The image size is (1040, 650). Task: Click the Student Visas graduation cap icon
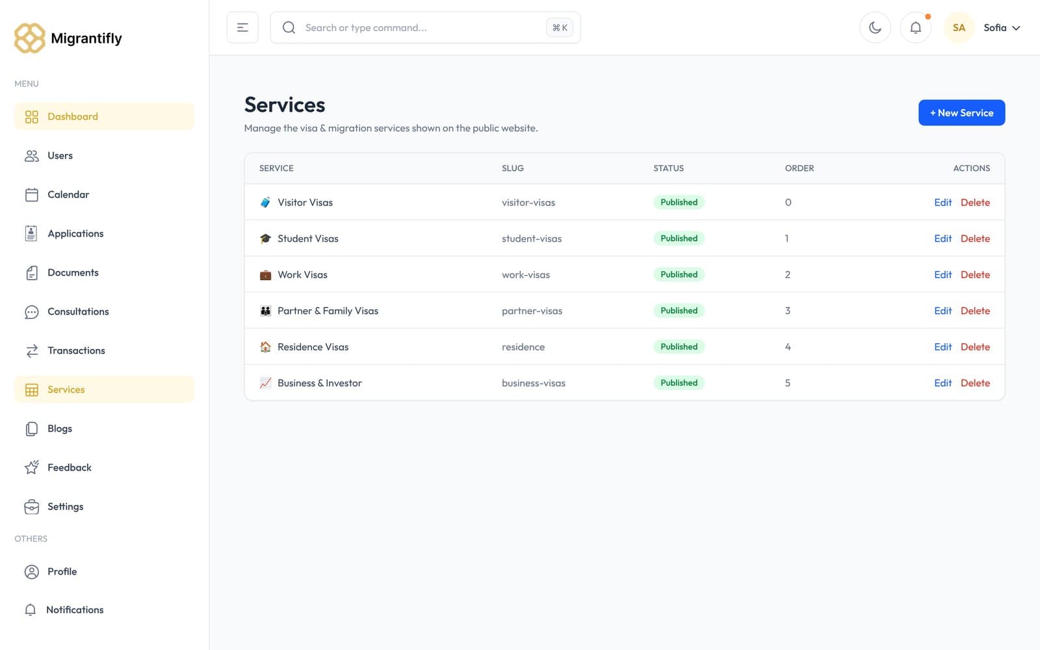pos(265,239)
